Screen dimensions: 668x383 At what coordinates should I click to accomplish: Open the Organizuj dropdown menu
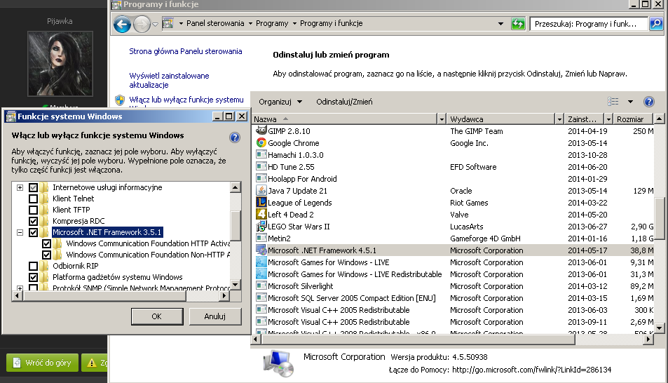click(x=280, y=102)
